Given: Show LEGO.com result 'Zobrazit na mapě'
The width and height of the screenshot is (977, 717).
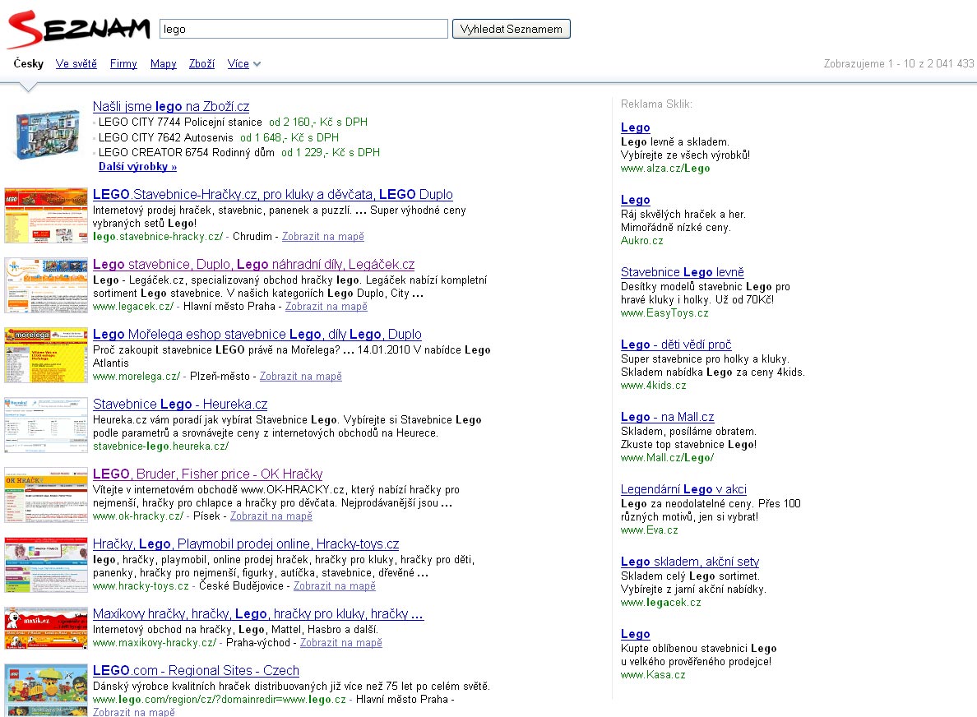Looking at the screenshot, I should [134, 712].
